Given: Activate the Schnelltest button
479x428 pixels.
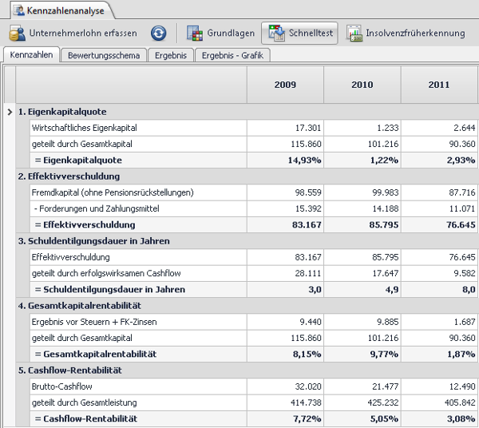Looking at the screenshot, I should pos(299,33).
